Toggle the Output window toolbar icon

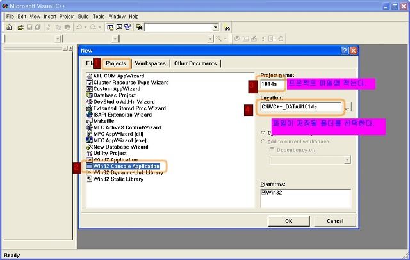[x=119, y=27]
